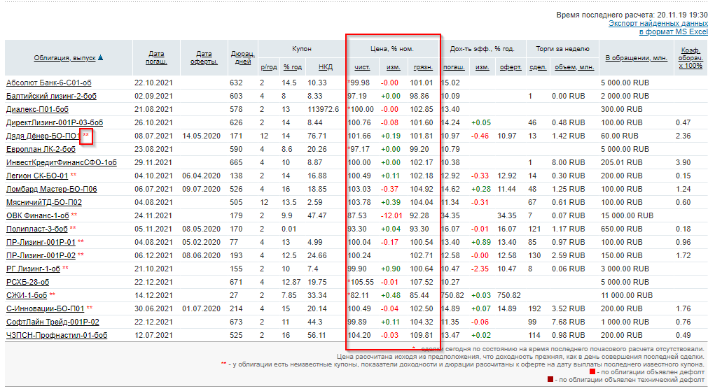The image size is (715, 391).
Task: Click maturity date 29.11.2021
Action: (153, 162)
